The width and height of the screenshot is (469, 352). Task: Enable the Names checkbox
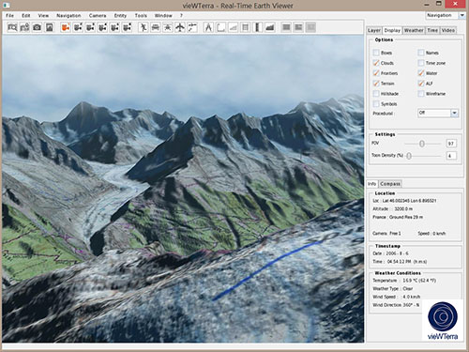421,53
